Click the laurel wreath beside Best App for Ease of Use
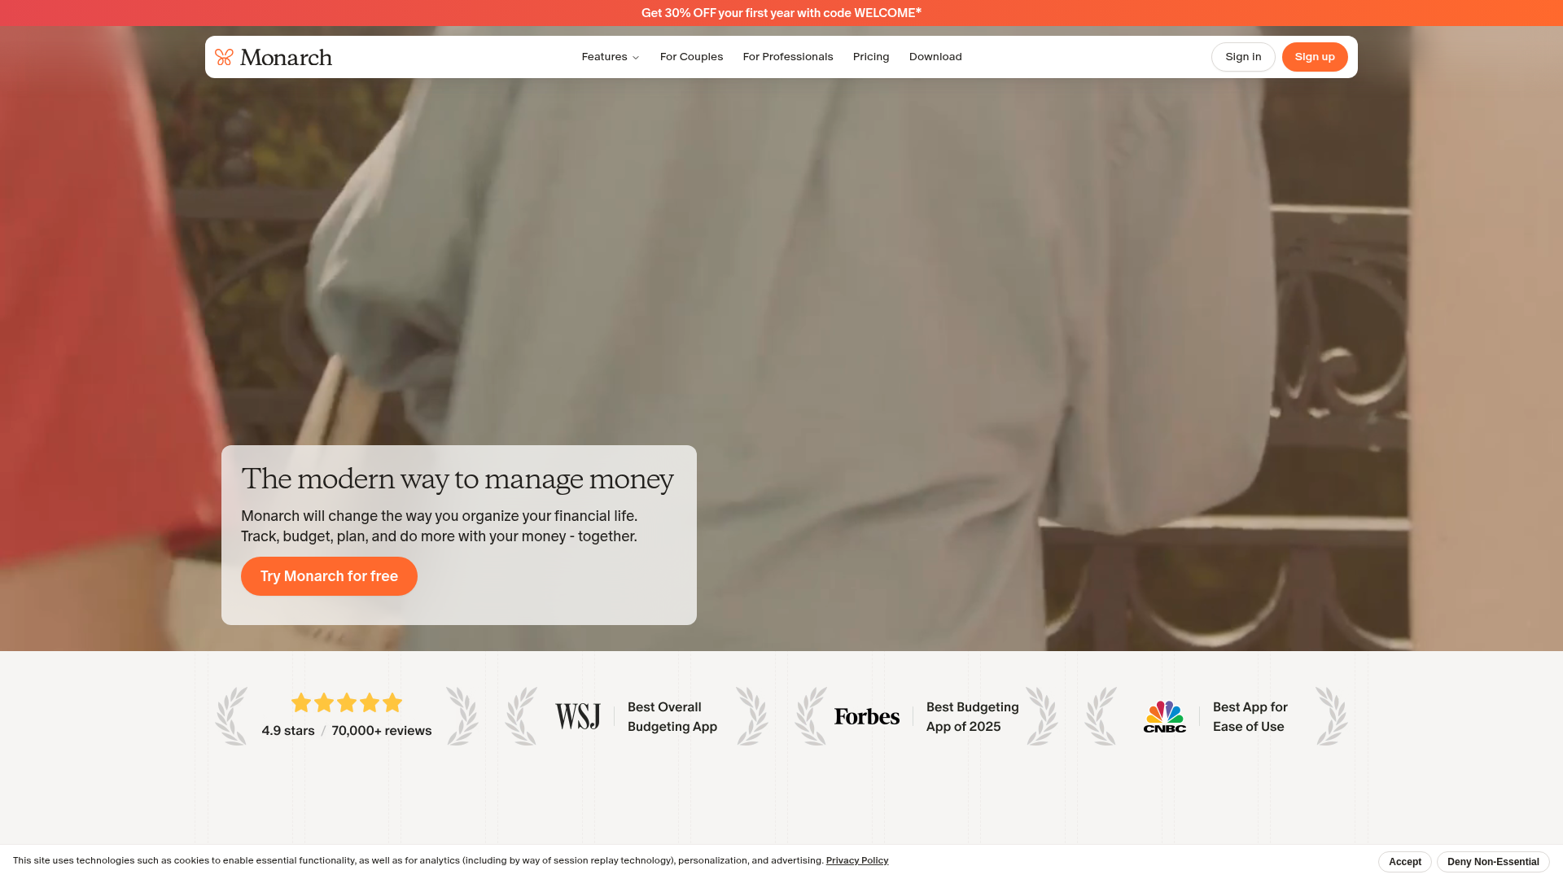Image resolution: width=1563 pixels, height=879 pixels. 1332,716
